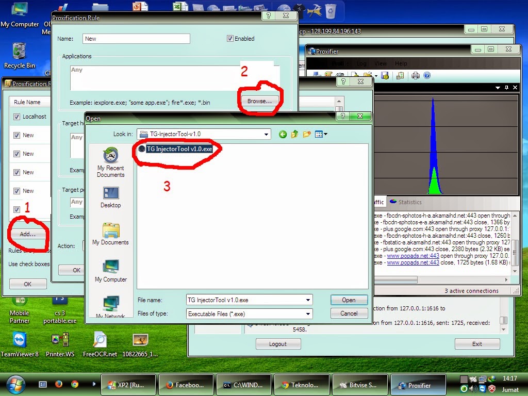Click the rule Name input field
The height and width of the screenshot is (396, 528).
click(136, 39)
